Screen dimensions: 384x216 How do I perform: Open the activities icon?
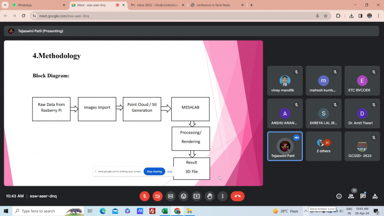click(x=375, y=196)
